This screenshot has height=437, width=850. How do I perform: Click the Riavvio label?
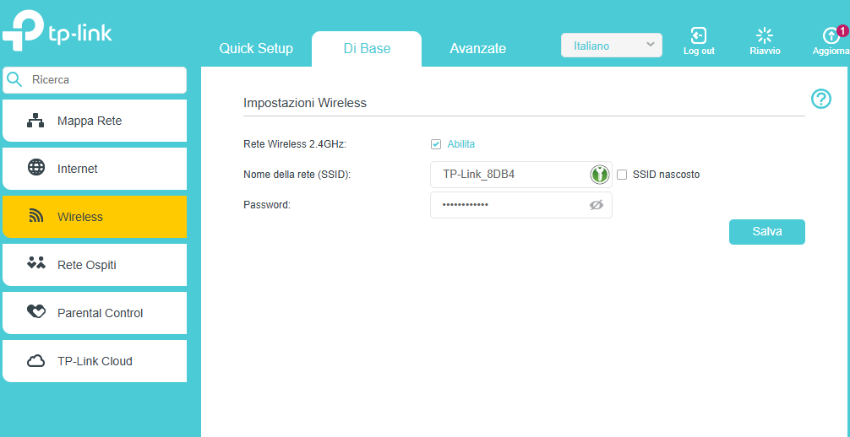pyautogui.click(x=765, y=51)
